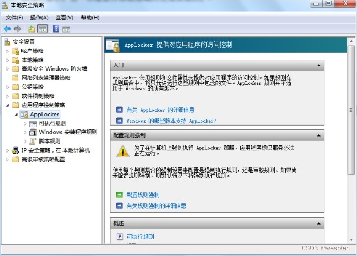Expand the 本地策略 tree node
This screenshot has width=357, height=256.
coord(8,60)
